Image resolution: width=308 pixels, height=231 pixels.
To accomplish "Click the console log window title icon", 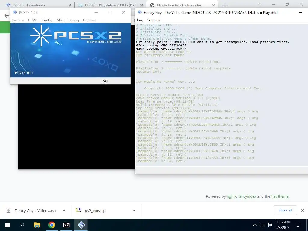I will [140, 12].
